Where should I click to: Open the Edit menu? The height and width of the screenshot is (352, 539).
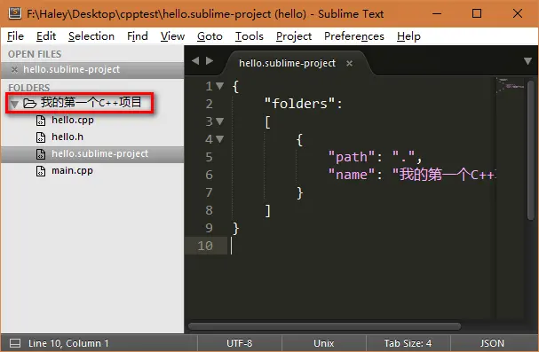coord(46,36)
